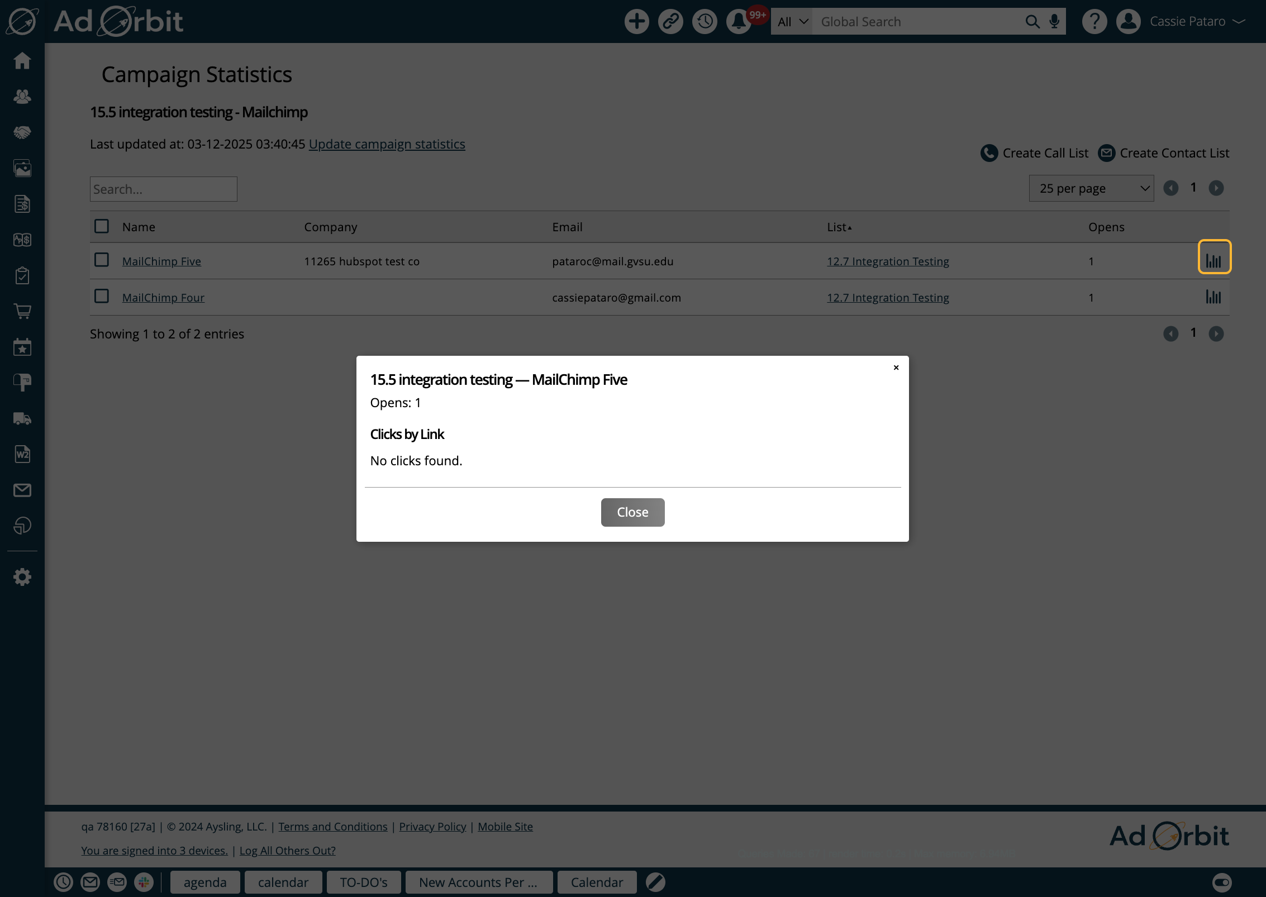Screen dimensions: 1266x897
Task: Activate the microphone voice search icon
Action: (1054, 22)
